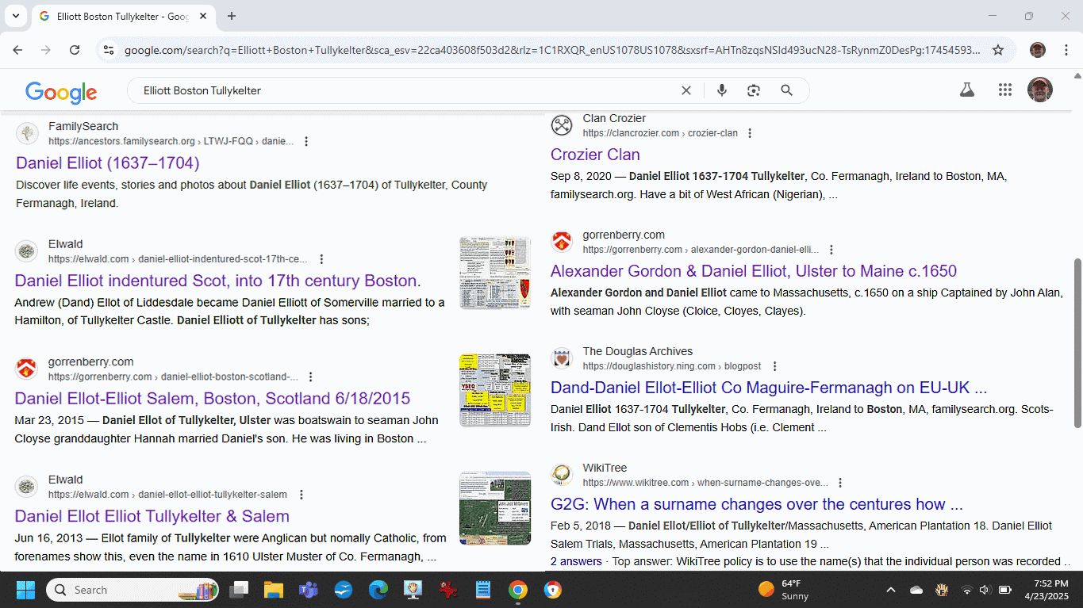Open Daniel Elliot (1637–1704) FamilySearch result
This screenshot has width=1083, height=608.
point(107,163)
